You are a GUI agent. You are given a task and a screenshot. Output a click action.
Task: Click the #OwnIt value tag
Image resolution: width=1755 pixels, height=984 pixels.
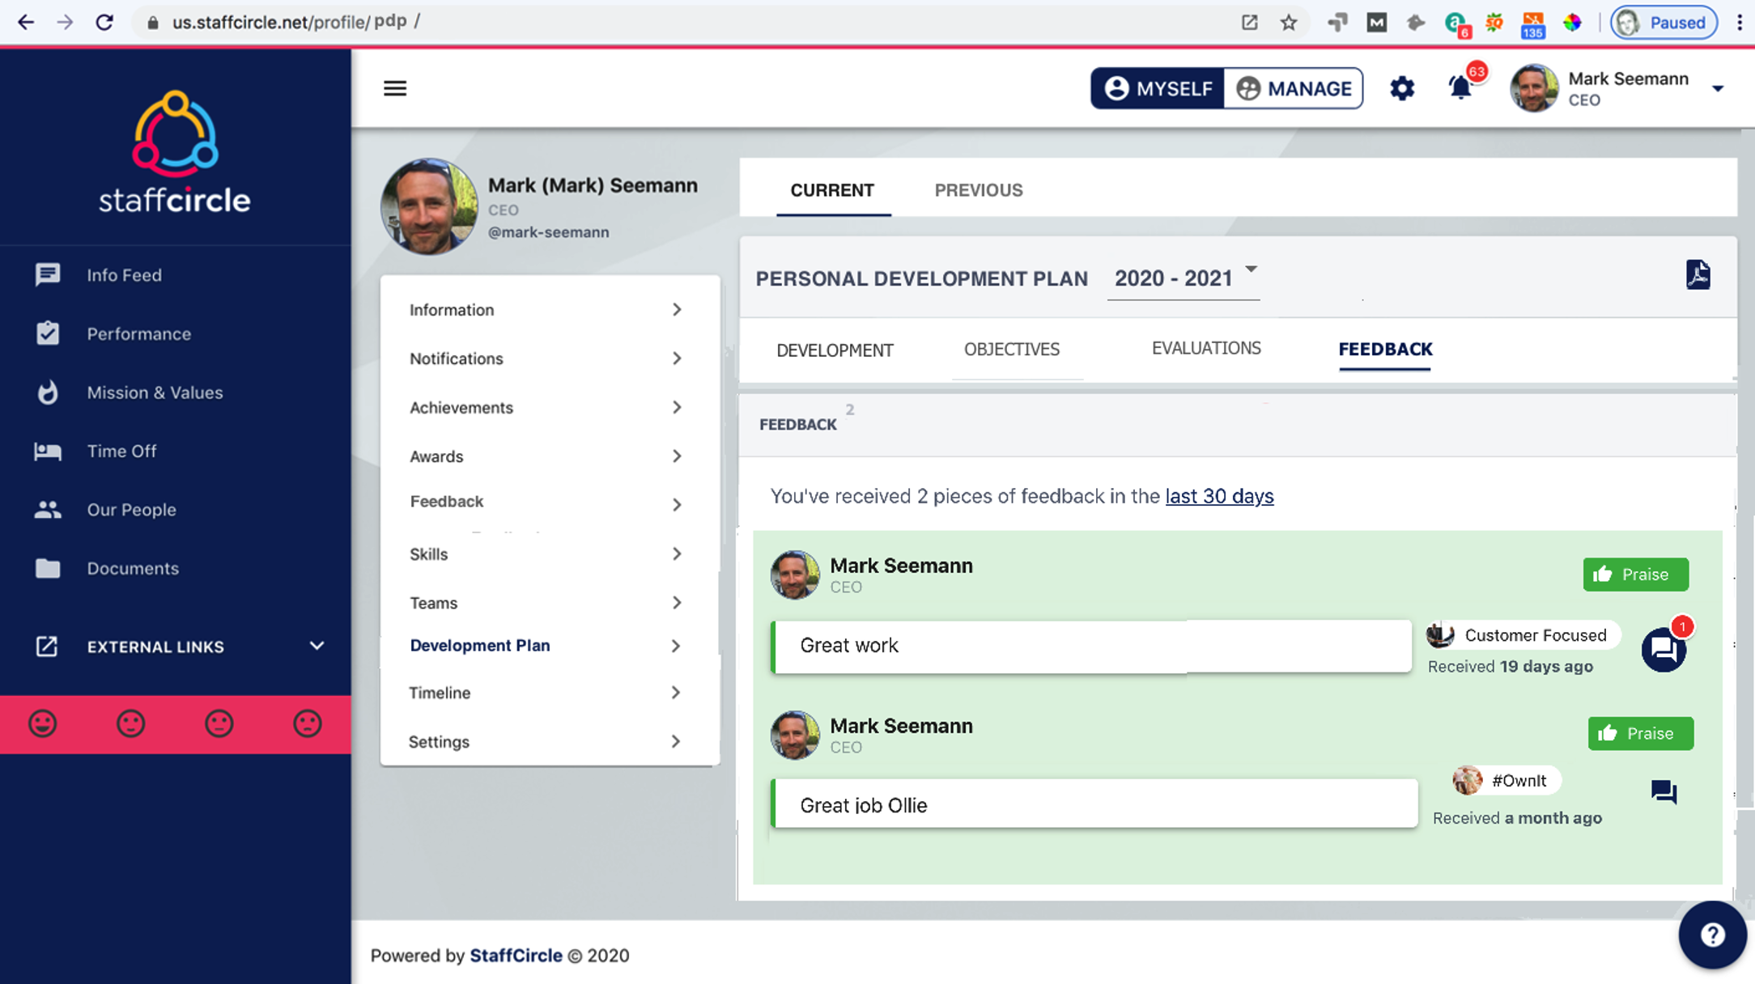click(x=1506, y=781)
